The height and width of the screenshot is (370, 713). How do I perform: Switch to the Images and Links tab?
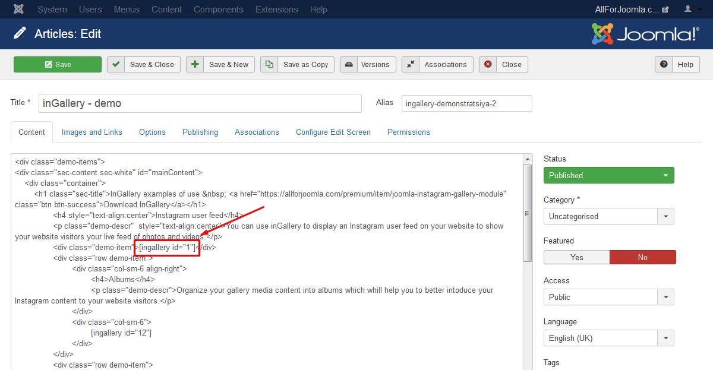pyautogui.click(x=92, y=132)
